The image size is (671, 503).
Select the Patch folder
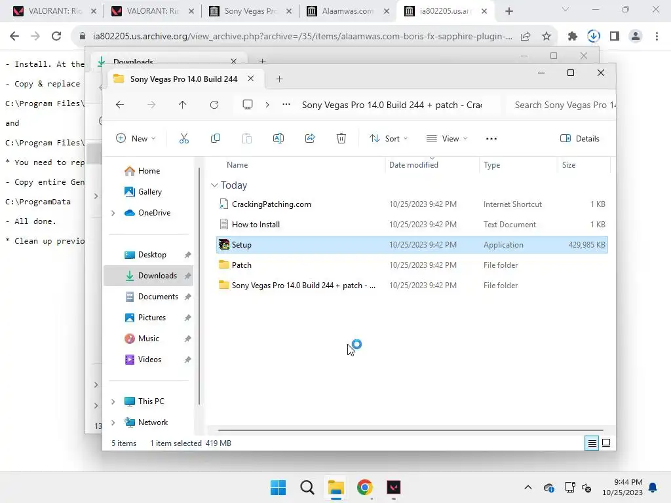click(412, 265)
